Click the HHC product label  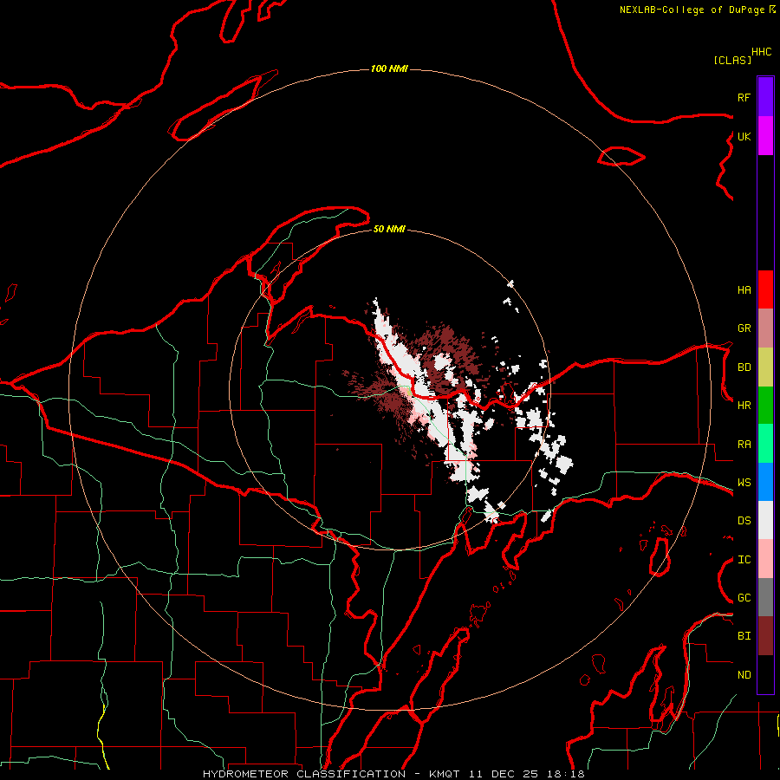point(761,52)
